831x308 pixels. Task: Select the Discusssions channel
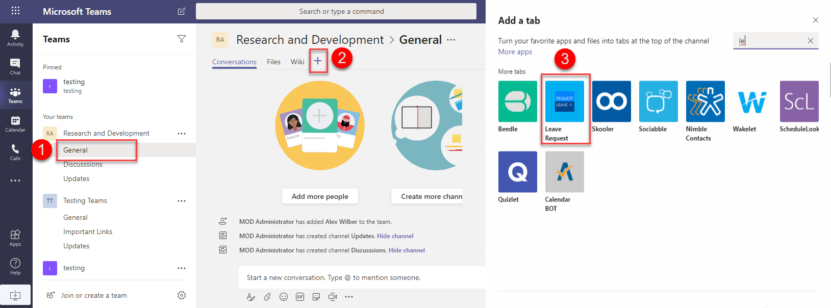[83, 164]
